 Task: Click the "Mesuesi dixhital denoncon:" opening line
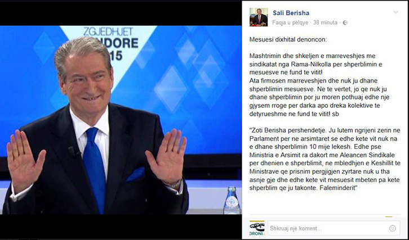coord(288,39)
